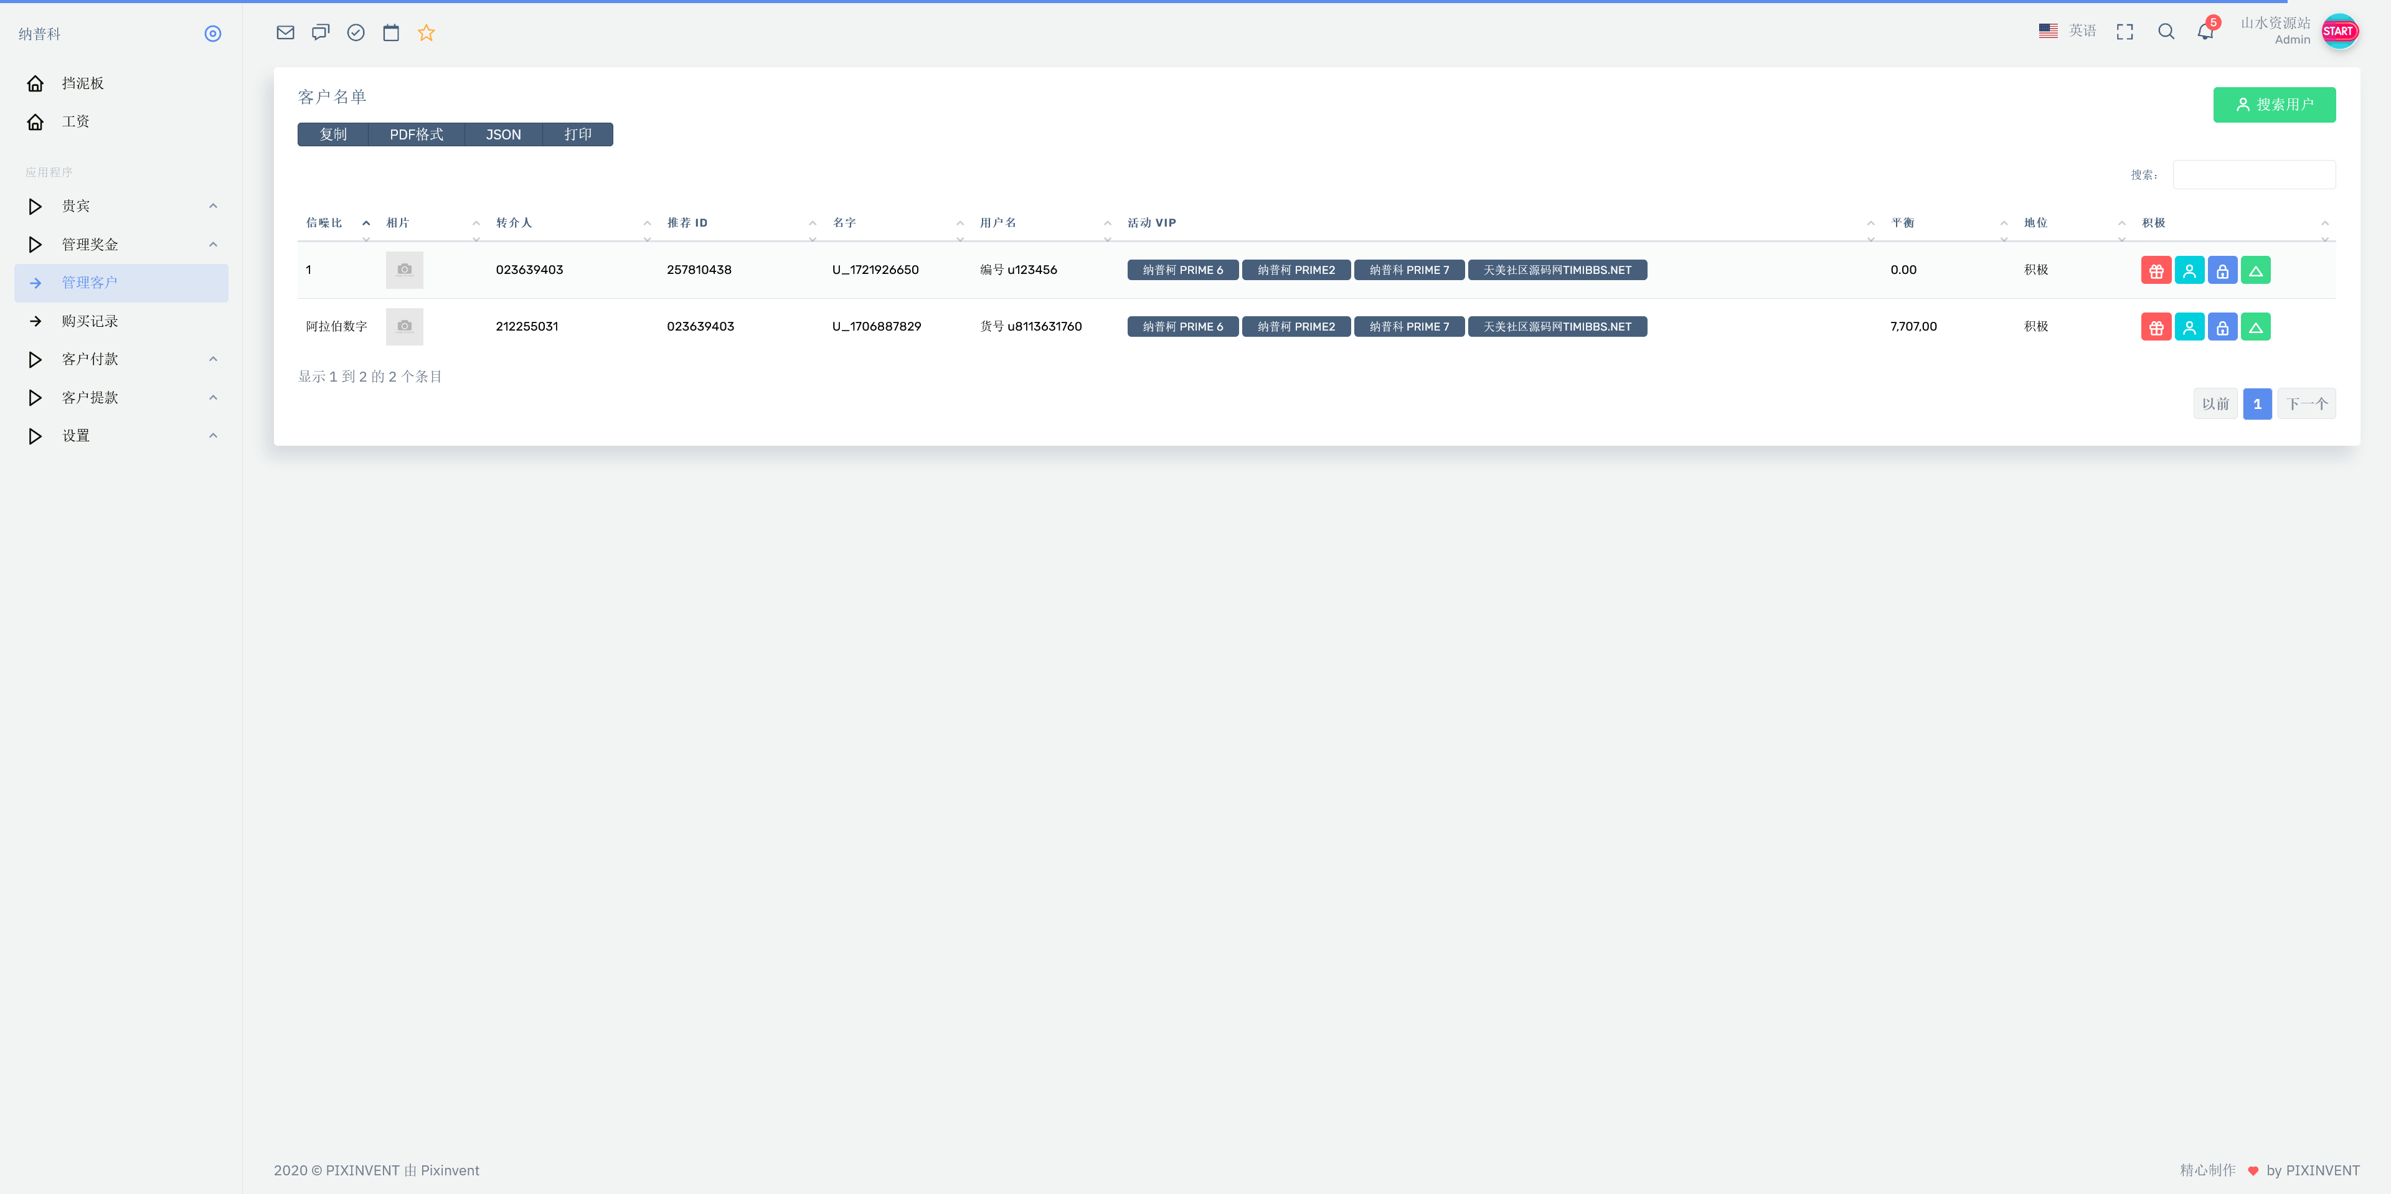Collapse the 客户提款 section
The width and height of the screenshot is (2391, 1194).
[x=212, y=397]
